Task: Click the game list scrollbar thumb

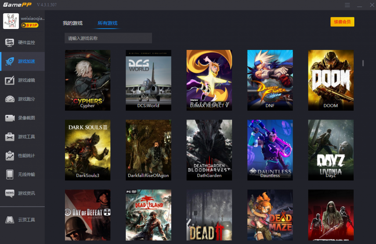Action: 363,63
